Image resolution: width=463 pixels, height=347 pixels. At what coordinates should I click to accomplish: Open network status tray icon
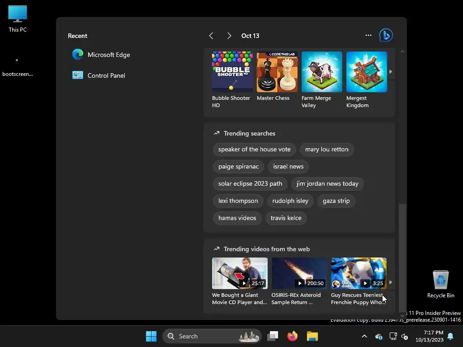[393, 336]
